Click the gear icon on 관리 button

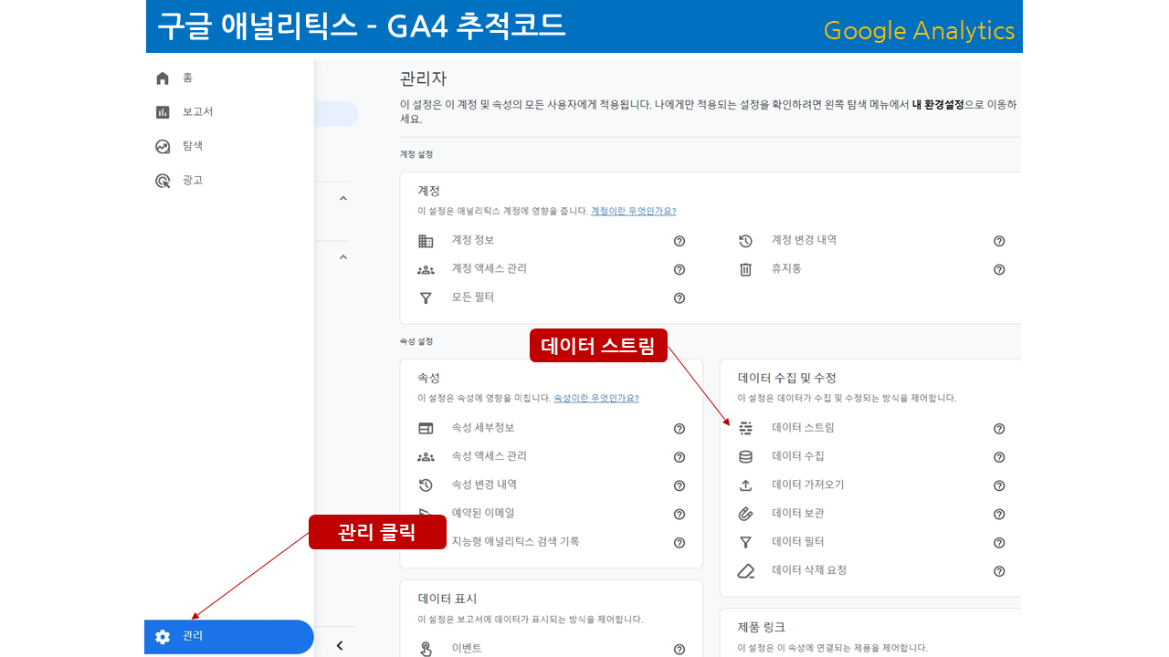tap(163, 637)
